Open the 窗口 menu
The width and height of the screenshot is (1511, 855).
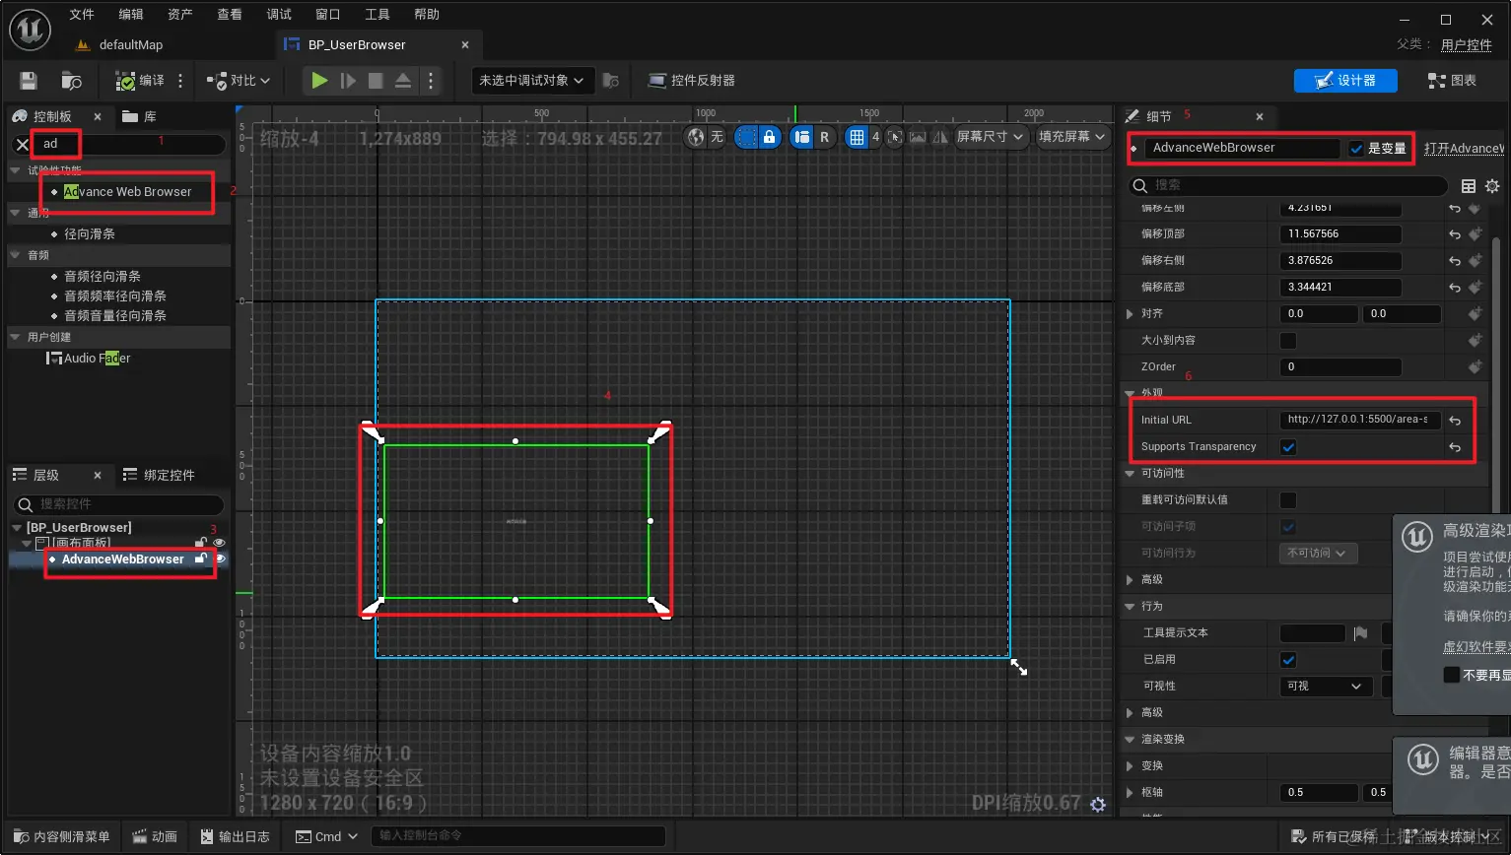(x=327, y=14)
